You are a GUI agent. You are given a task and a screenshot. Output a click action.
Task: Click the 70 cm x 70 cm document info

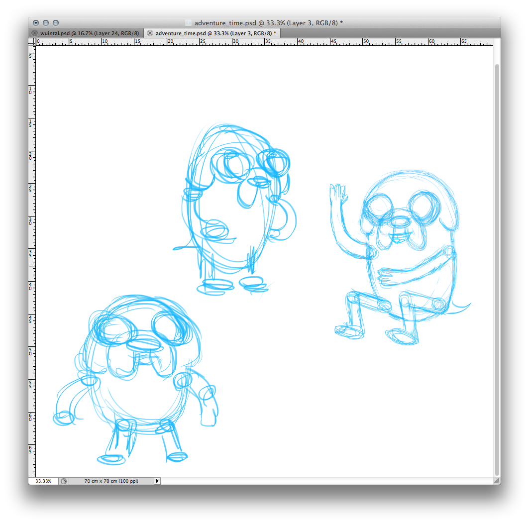pyautogui.click(x=111, y=481)
